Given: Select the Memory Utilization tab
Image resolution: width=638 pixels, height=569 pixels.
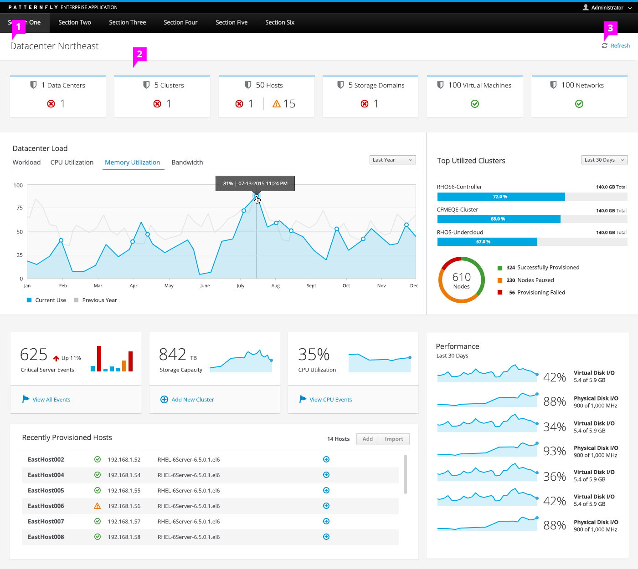Looking at the screenshot, I should [133, 163].
